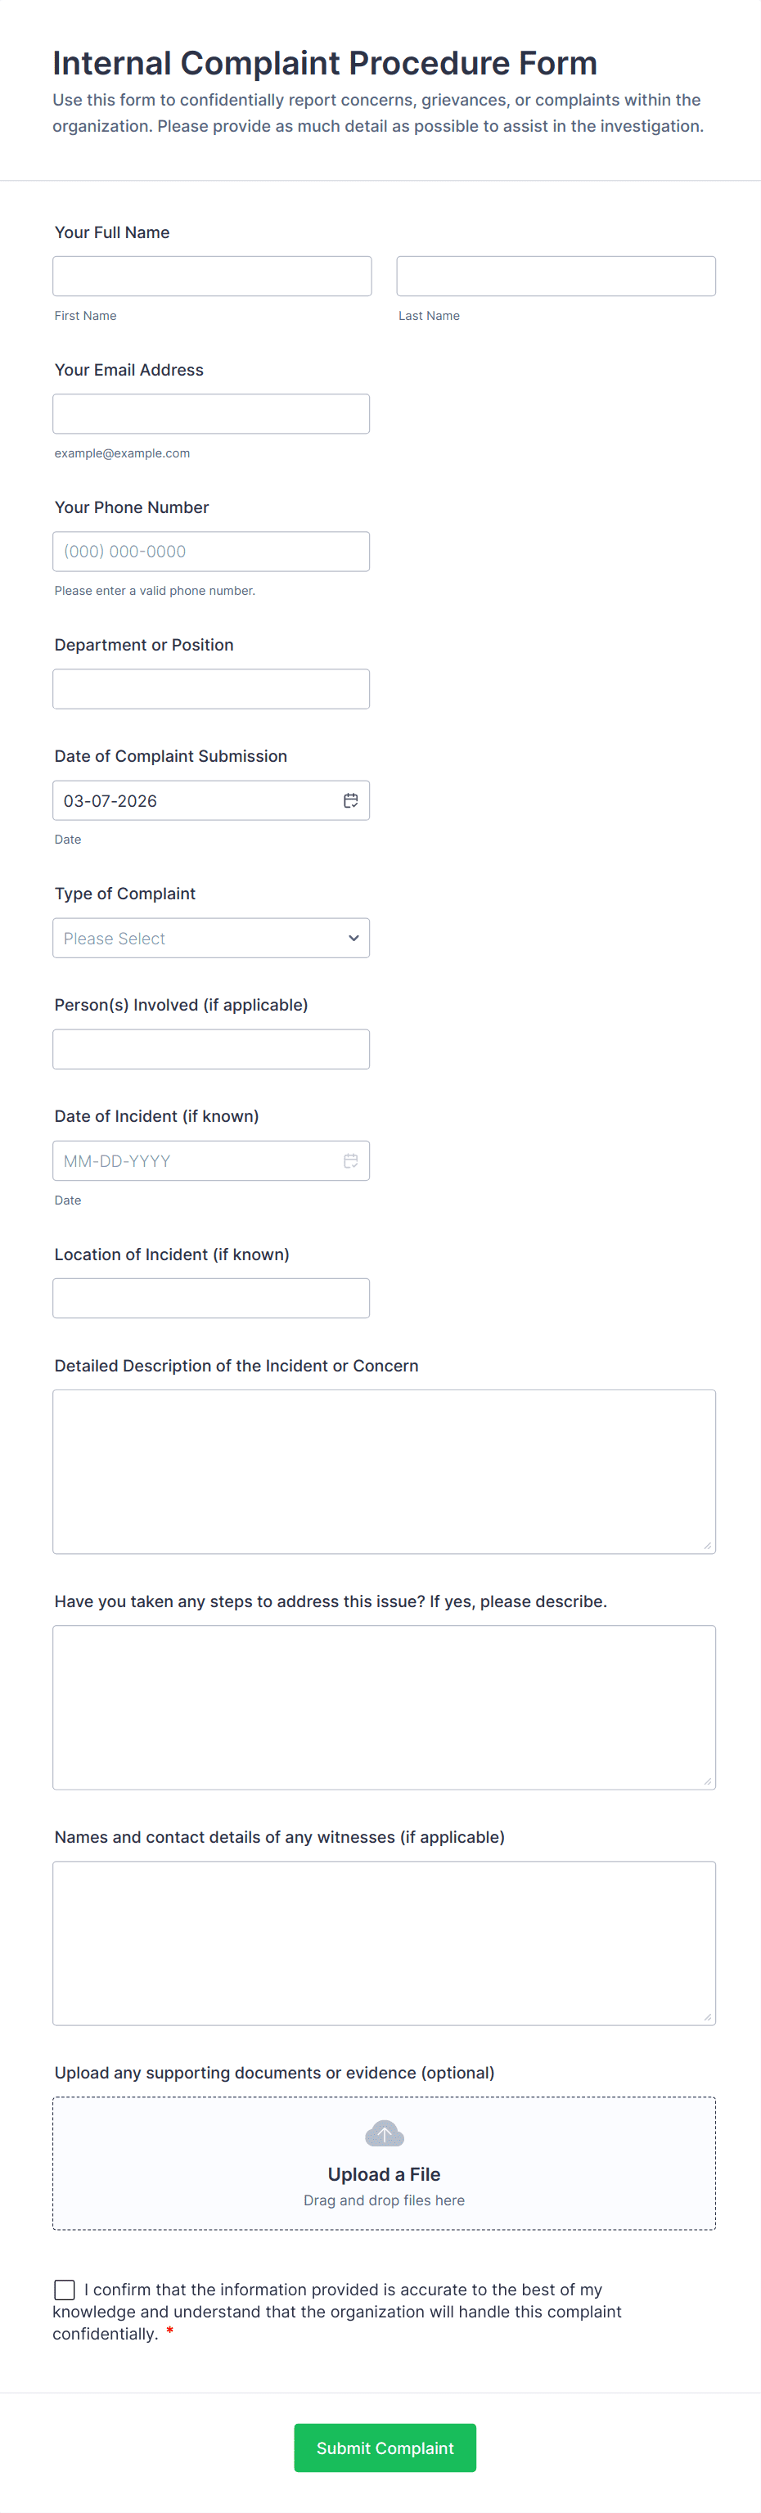
Task: Tick the accuracy confirmation checkbox
Action: tap(65, 2289)
